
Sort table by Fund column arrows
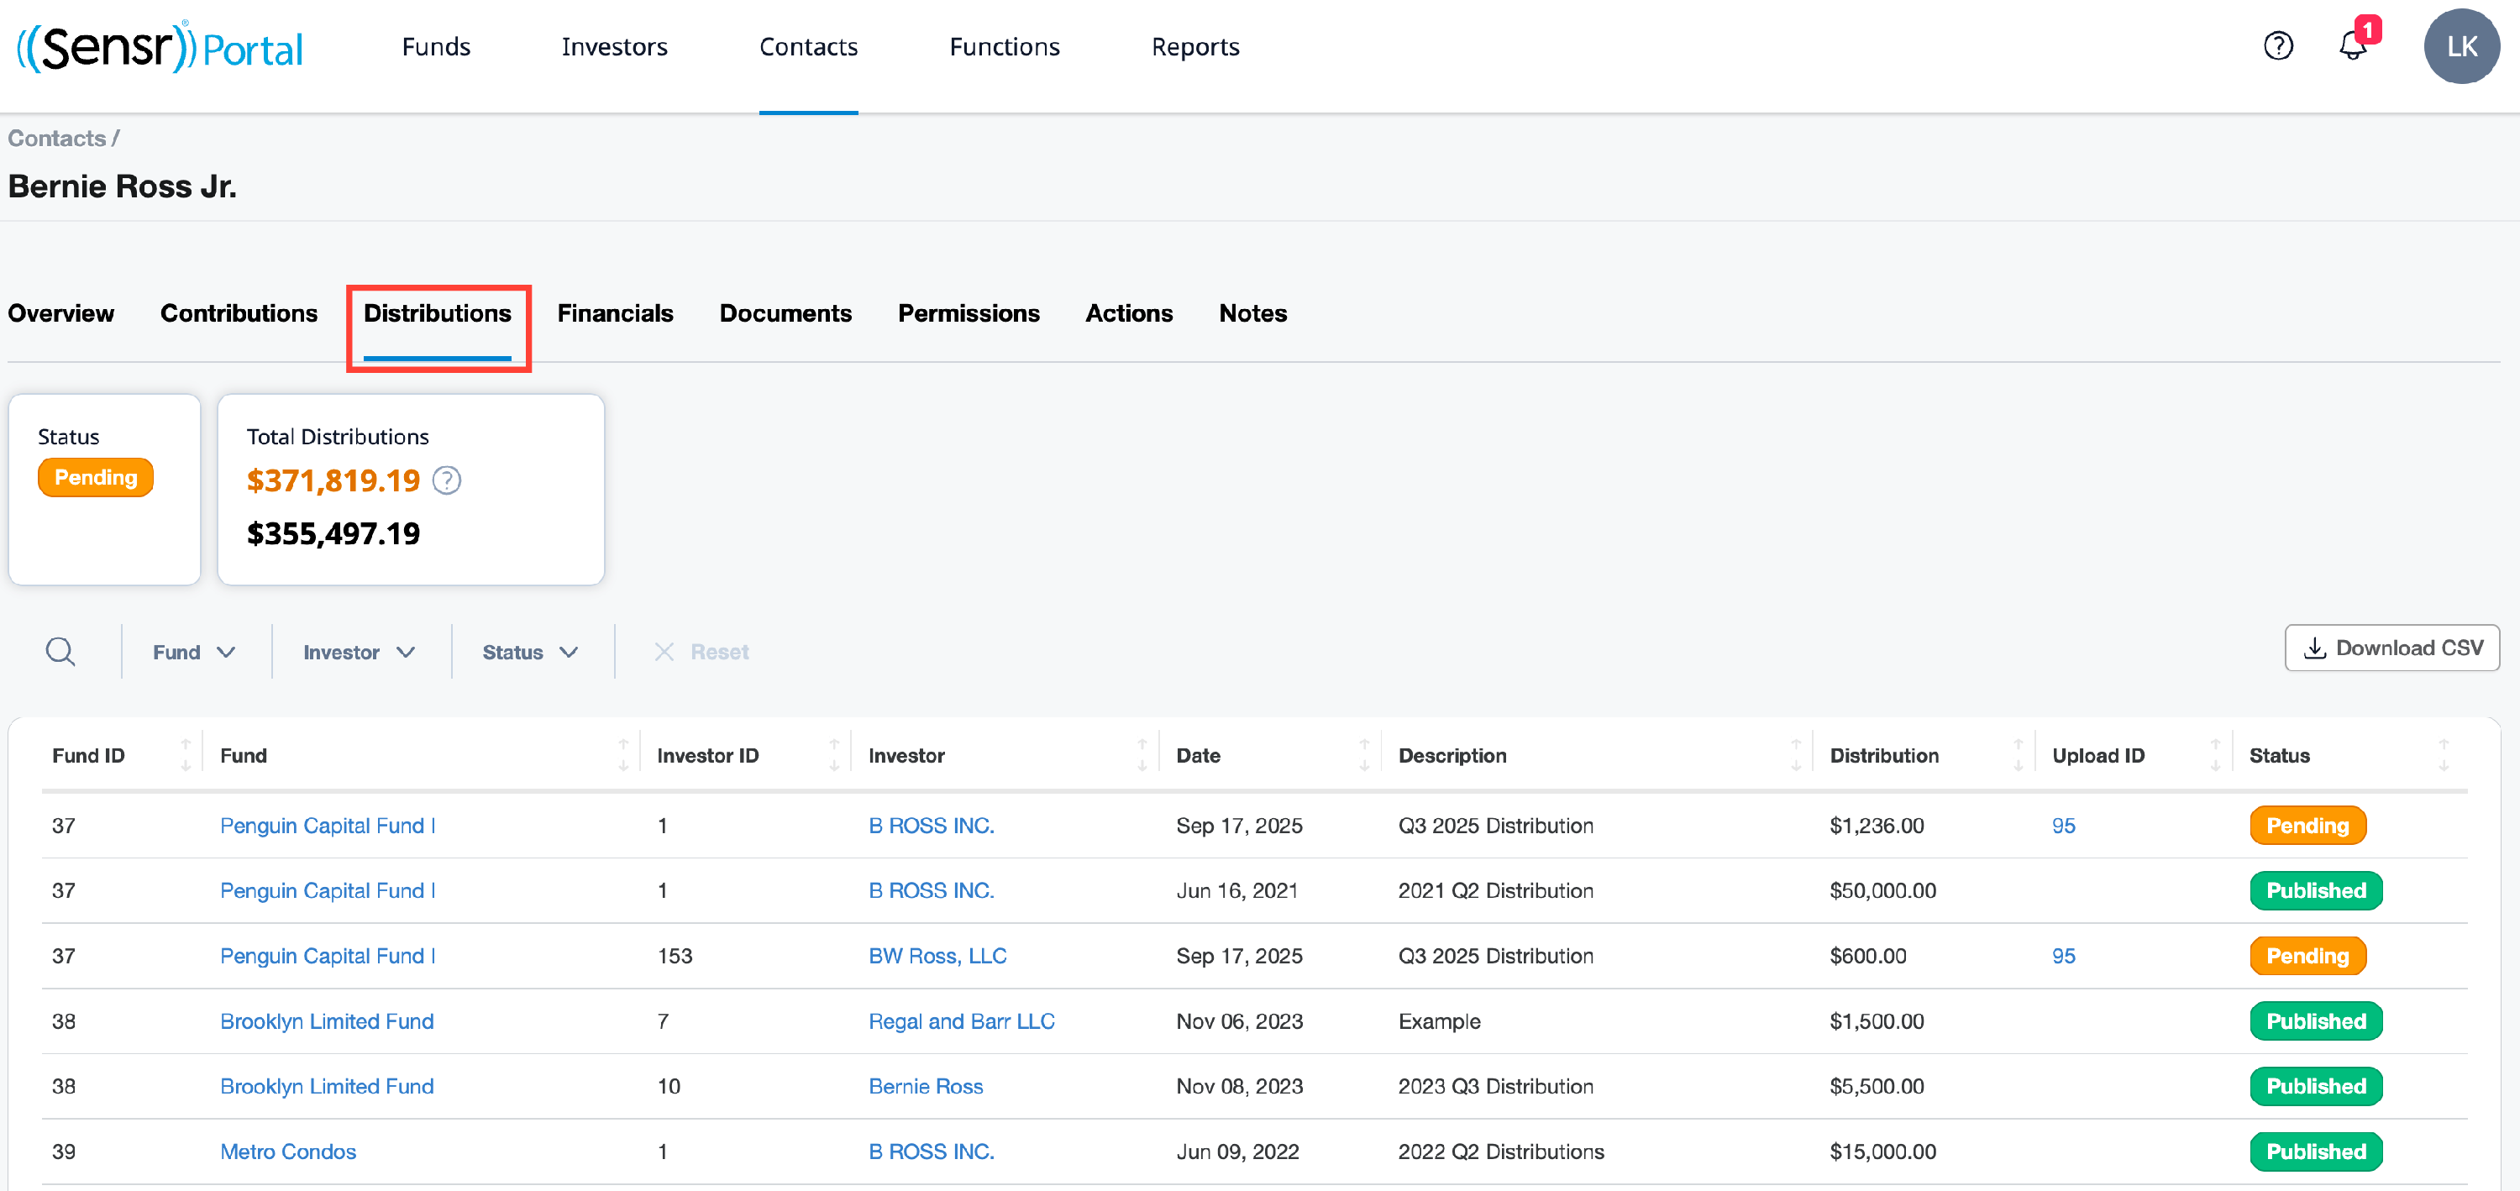point(623,756)
